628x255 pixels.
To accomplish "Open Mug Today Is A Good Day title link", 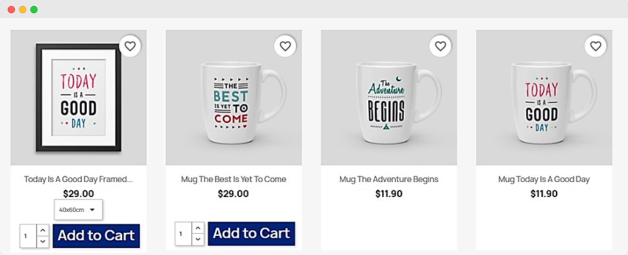I will pos(544,179).
